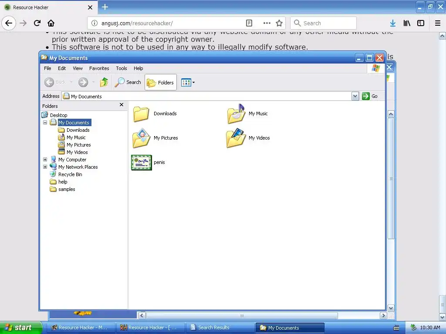This screenshot has width=446, height=334.
Task: Click the system tray network icon
Action: coord(414,327)
